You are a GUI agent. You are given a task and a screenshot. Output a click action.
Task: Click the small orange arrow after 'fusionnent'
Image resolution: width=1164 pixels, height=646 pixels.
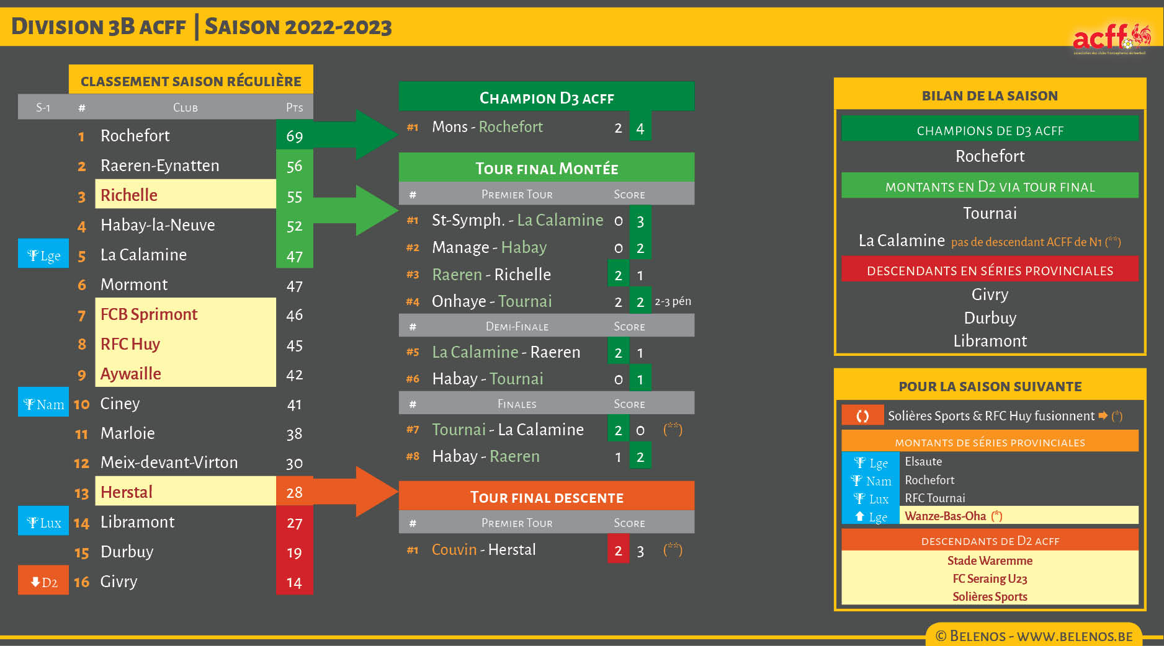coord(1103,415)
